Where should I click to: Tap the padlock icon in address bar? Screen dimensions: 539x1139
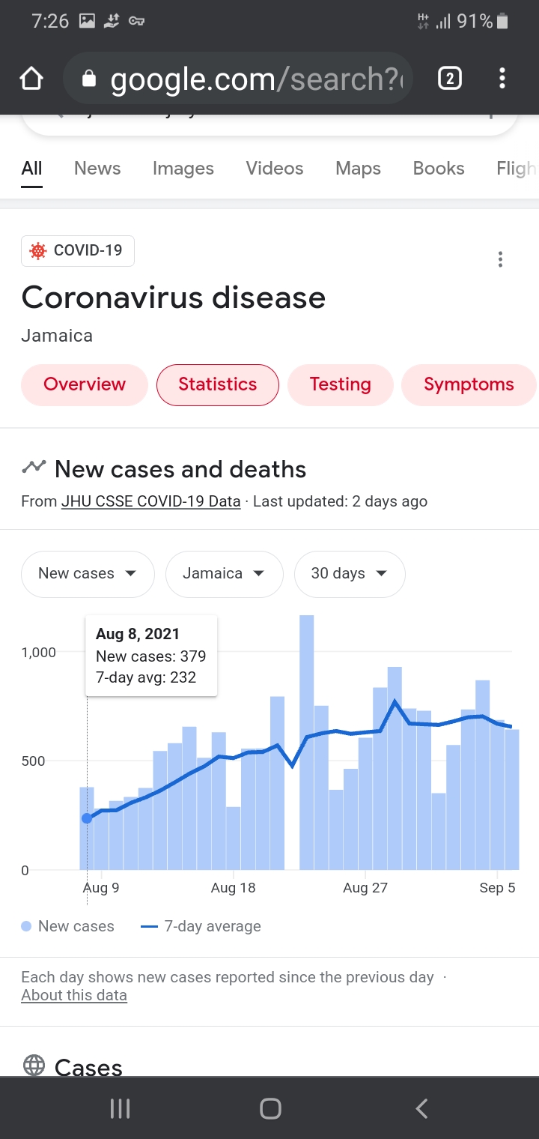[x=89, y=79]
